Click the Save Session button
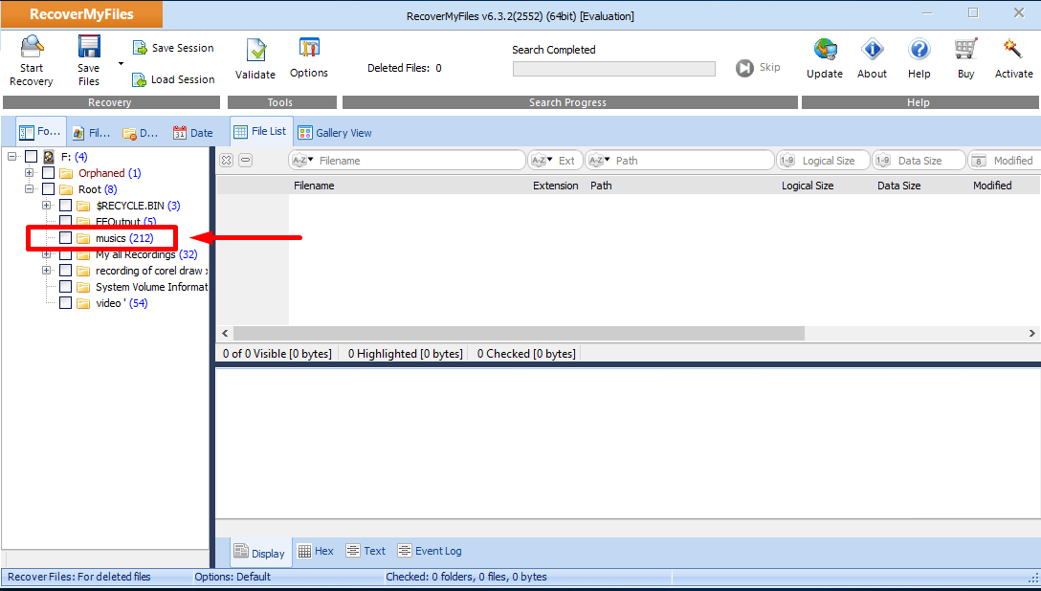The image size is (1041, 591). click(173, 48)
